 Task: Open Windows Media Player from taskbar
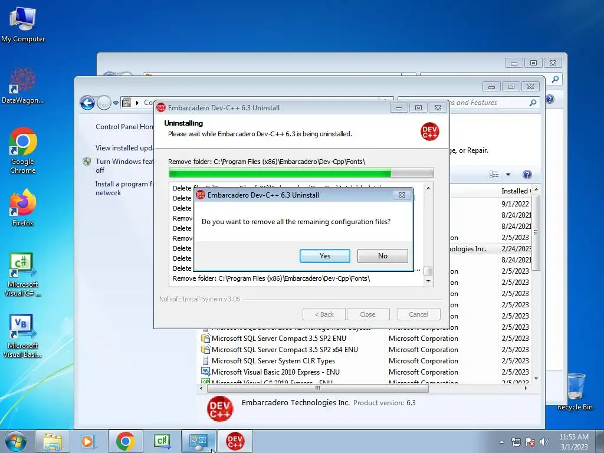pos(88,441)
